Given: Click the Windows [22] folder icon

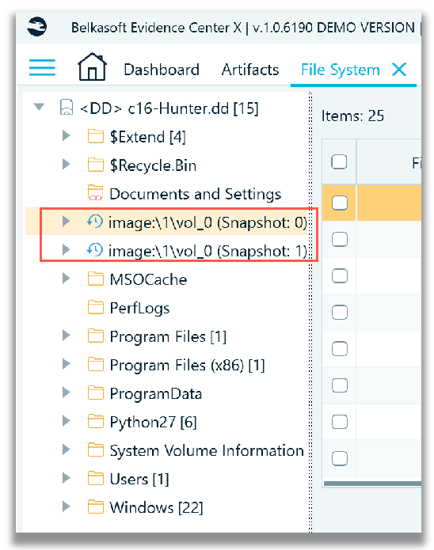Looking at the screenshot, I should 96,506.
